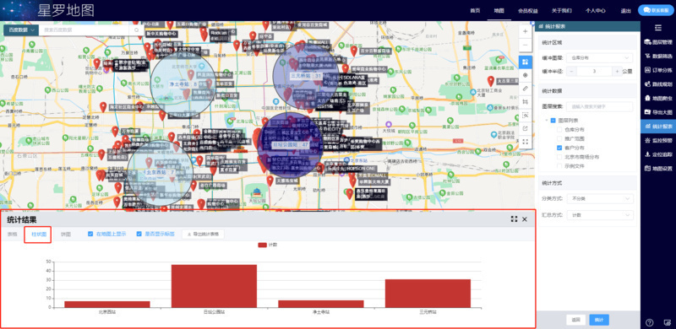676x329 pixels.
Task: Open 监控预警 in the sidebar
Action: click(x=658, y=140)
